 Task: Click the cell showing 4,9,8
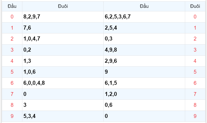(111, 50)
